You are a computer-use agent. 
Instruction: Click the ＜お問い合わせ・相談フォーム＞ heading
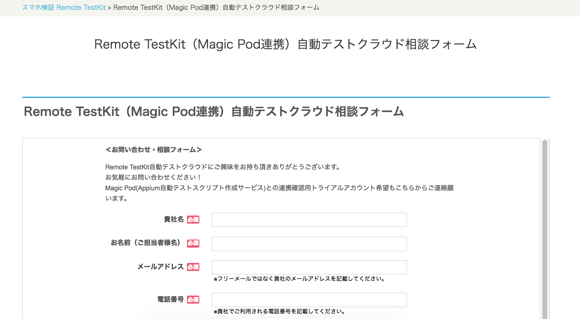pyautogui.click(x=154, y=150)
